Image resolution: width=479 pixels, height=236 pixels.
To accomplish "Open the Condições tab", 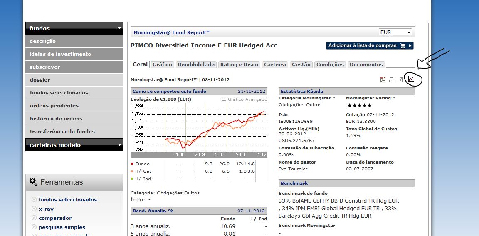I will tap(330, 65).
